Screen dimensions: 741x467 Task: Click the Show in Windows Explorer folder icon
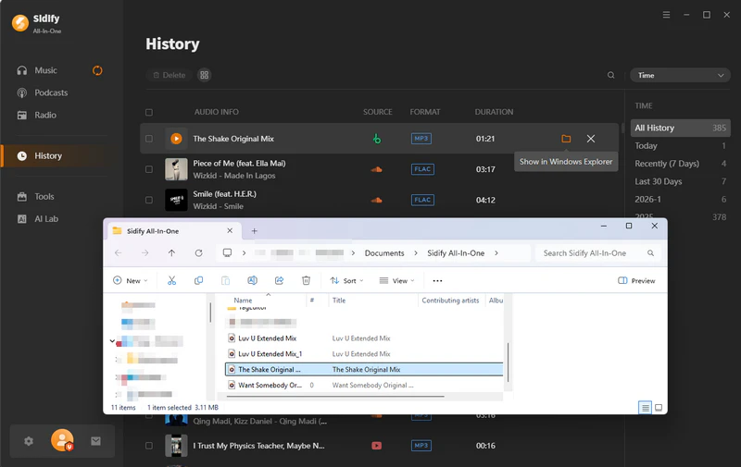(566, 139)
